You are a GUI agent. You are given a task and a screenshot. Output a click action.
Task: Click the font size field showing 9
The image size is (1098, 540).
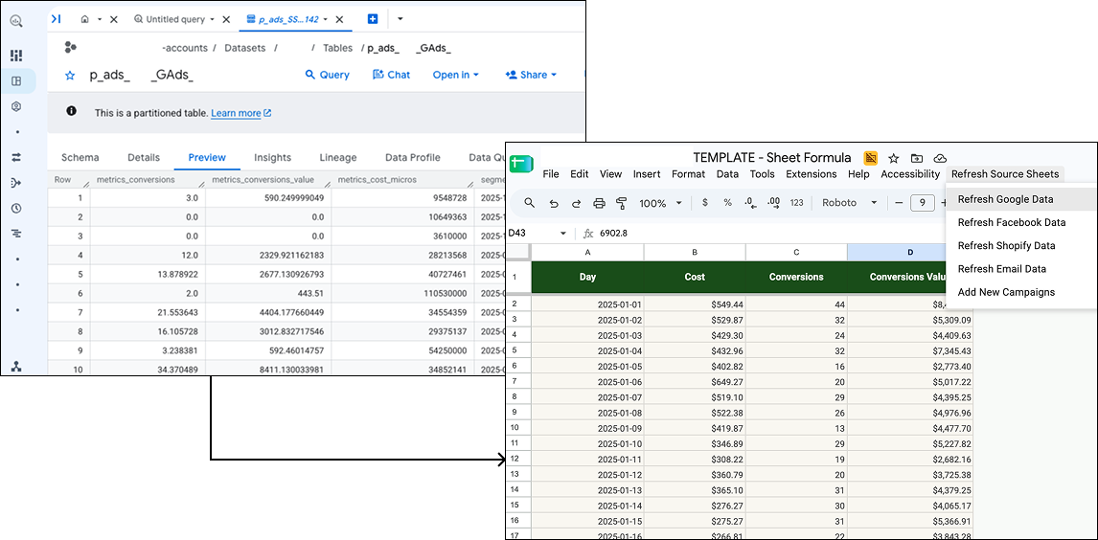pos(923,203)
